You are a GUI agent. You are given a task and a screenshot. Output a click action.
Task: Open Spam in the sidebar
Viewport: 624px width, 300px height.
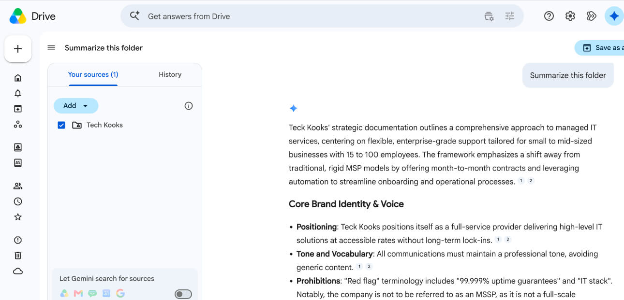pyautogui.click(x=18, y=240)
